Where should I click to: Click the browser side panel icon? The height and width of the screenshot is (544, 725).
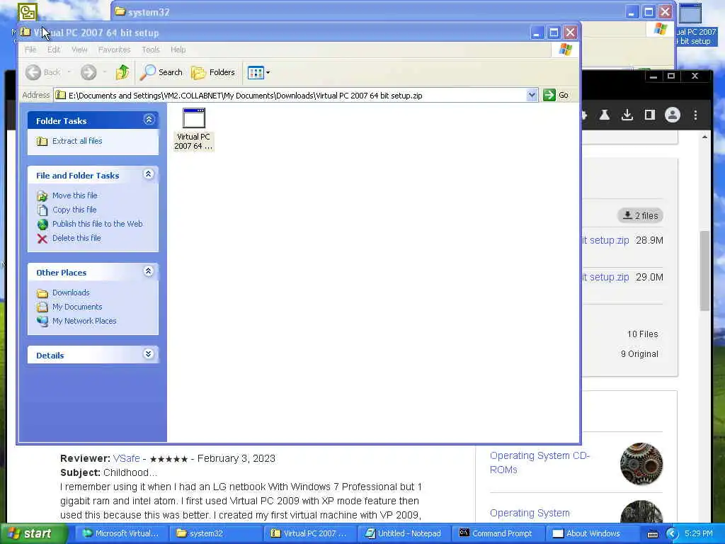coord(650,115)
